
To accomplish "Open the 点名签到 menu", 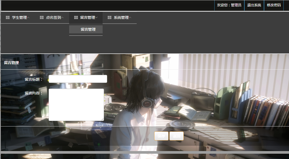I will 53,18.
